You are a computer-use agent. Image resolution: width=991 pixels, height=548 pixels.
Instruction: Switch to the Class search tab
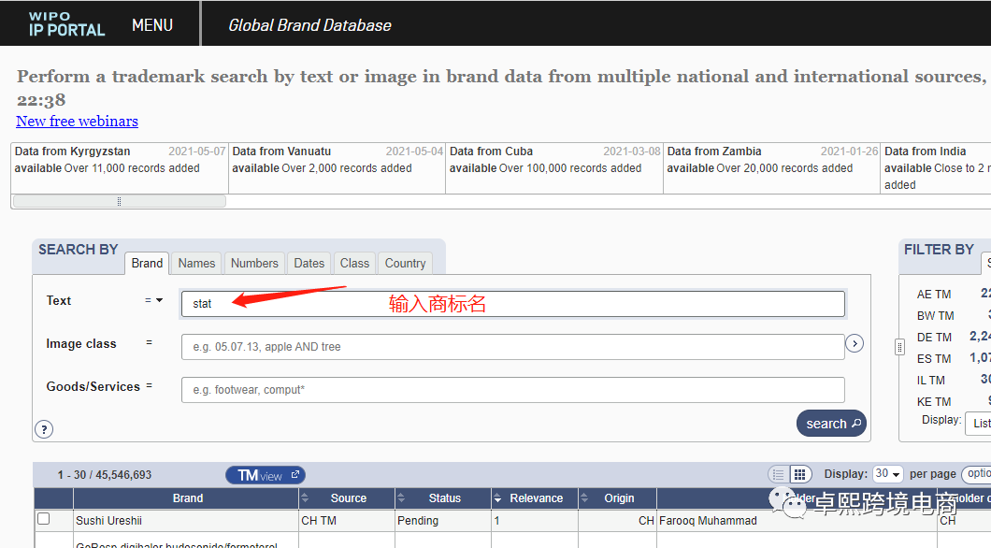tap(354, 263)
